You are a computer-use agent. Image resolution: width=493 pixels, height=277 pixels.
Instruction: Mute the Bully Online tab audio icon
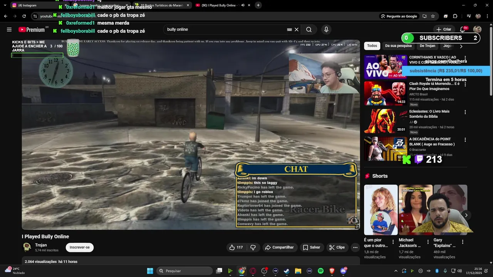(x=243, y=5)
